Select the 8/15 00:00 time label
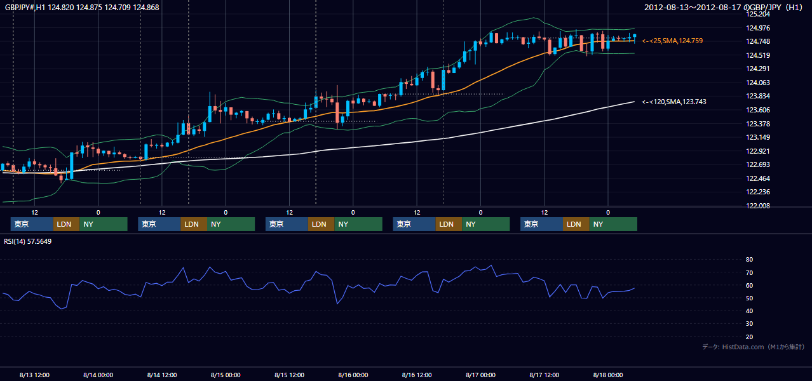812x381 pixels. point(226,375)
